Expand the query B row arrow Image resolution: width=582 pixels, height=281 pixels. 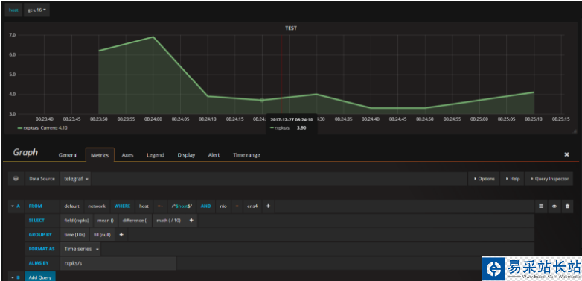(x=12, y=277)
